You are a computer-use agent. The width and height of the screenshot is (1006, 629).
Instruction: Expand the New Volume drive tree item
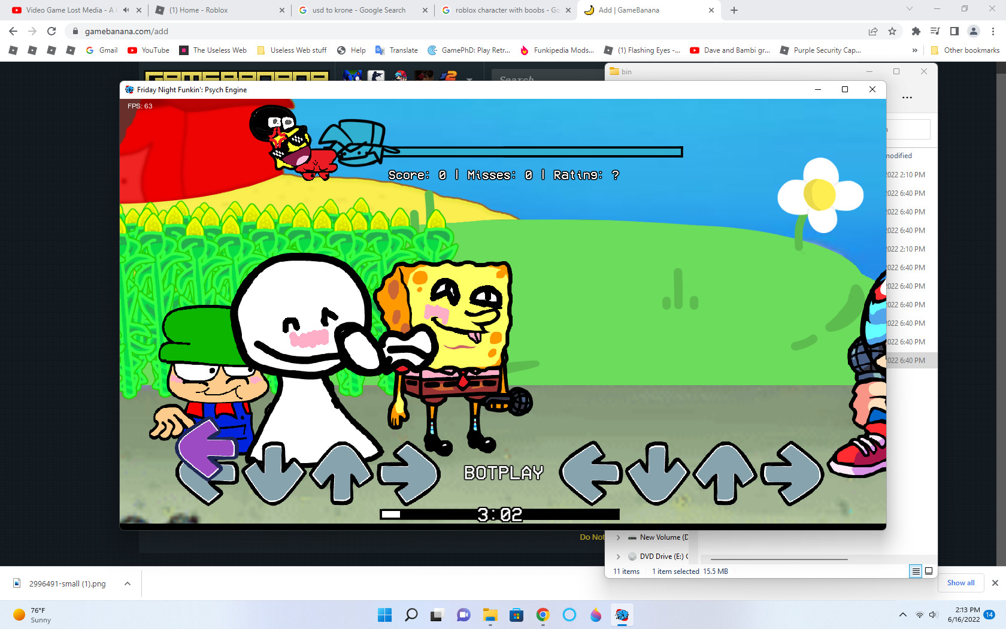[x=619, y=537]
